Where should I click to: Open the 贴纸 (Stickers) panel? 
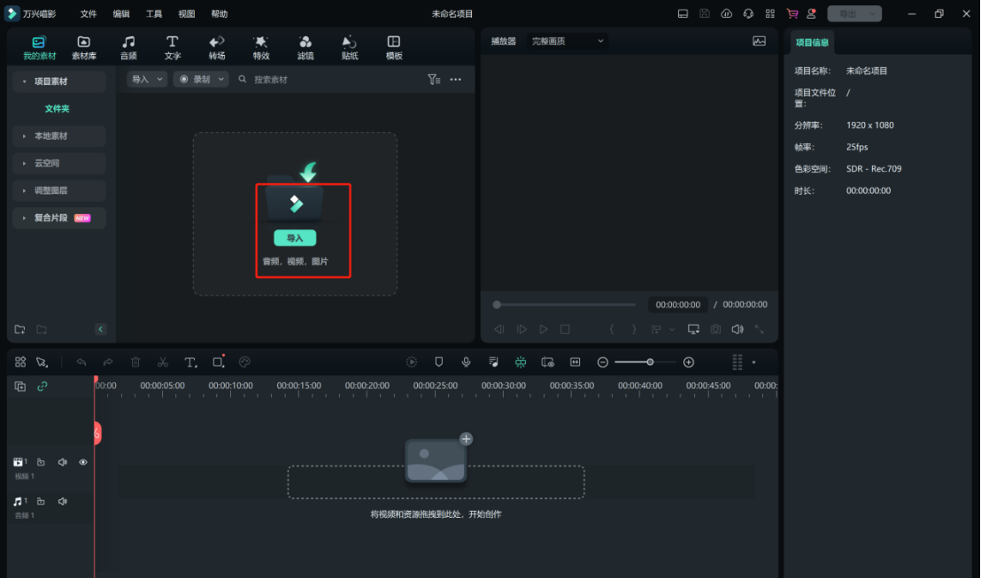[350, 47]
